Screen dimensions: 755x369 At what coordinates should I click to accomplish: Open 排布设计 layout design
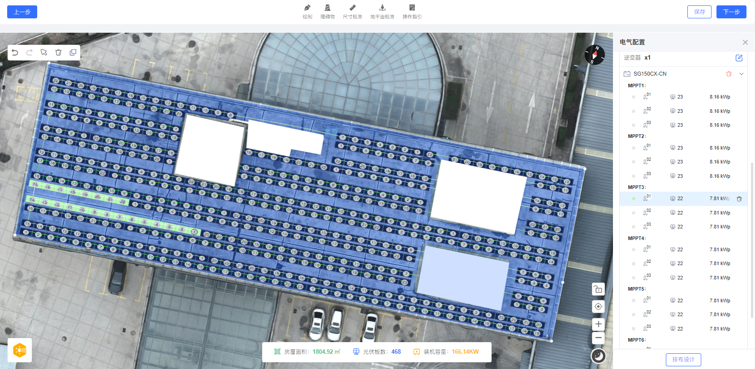tap(683, 360)
